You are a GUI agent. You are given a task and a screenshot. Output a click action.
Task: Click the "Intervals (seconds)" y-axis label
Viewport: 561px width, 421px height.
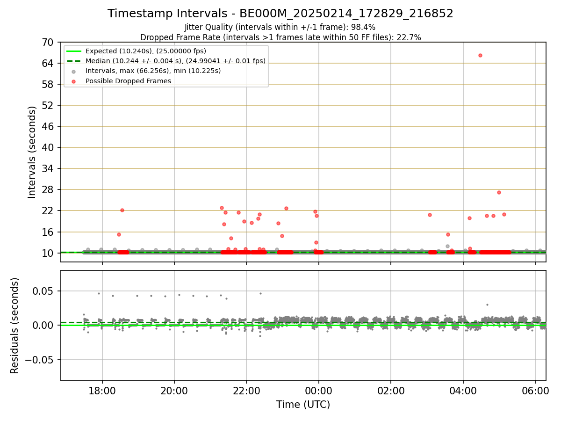[32, 152]
